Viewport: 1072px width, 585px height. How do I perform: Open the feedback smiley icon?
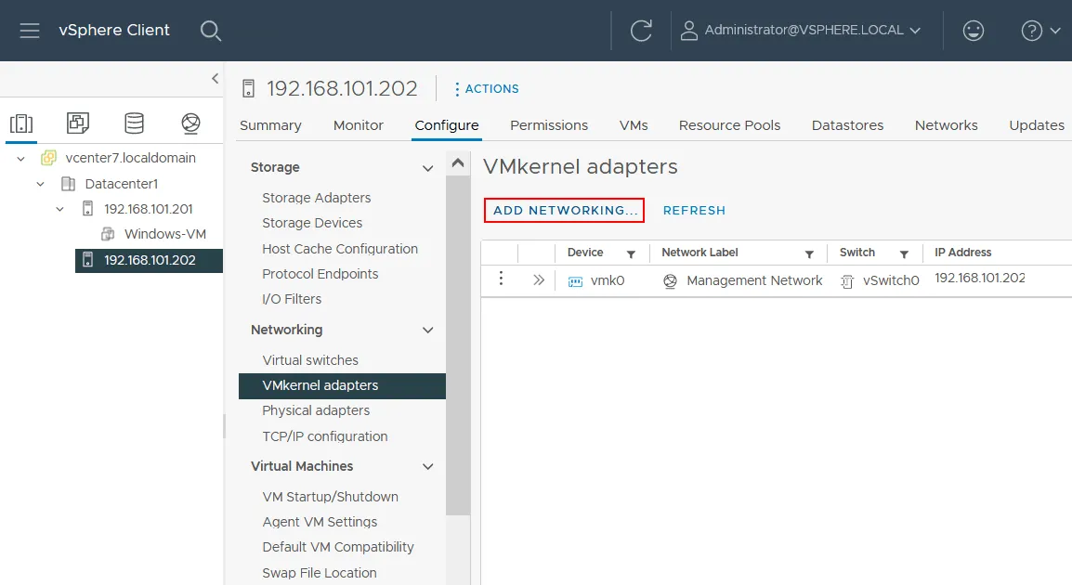pyautogui.click(x=973, y=30)
